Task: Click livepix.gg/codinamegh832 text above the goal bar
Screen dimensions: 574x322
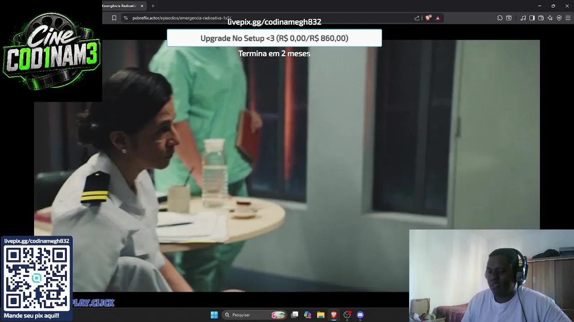Action: click(274, 22)
